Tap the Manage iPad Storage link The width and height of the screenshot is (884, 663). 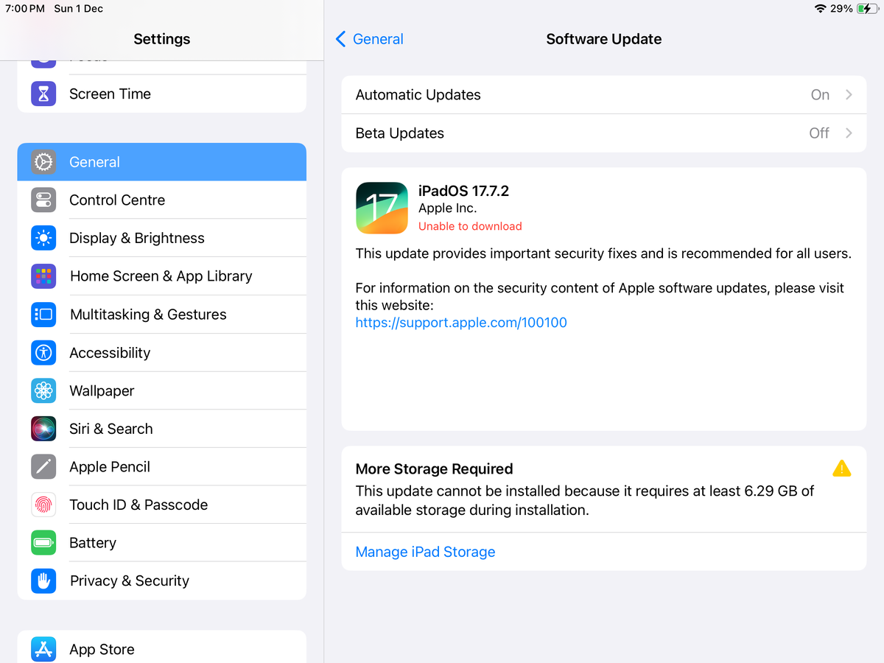425,552
